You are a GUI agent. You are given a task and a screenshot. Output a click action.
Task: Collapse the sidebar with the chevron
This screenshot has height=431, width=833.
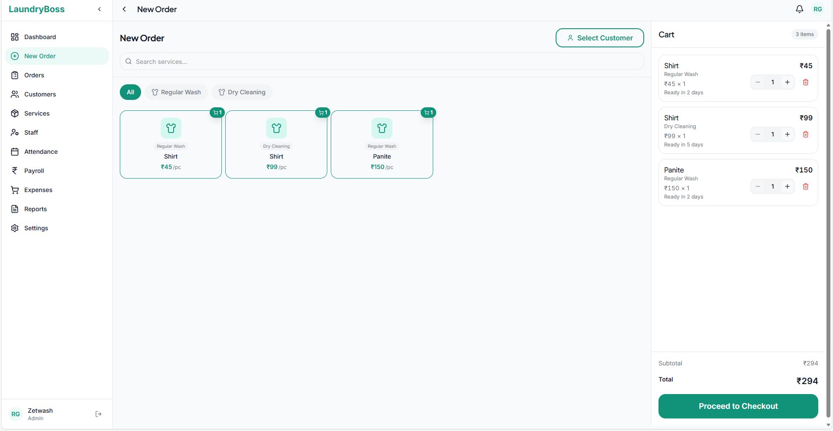[99, 9]
